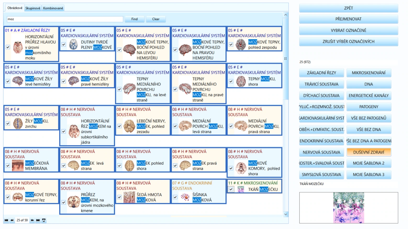
Task: Select the MIKROSKENOVÁNÍ category button
Action: (x=369, y=73)
